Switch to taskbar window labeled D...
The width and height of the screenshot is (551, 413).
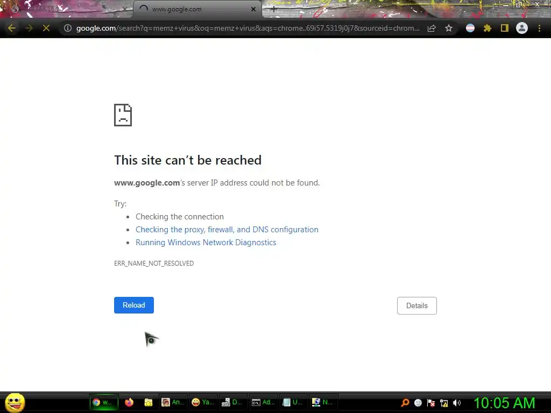coord(233,402)
